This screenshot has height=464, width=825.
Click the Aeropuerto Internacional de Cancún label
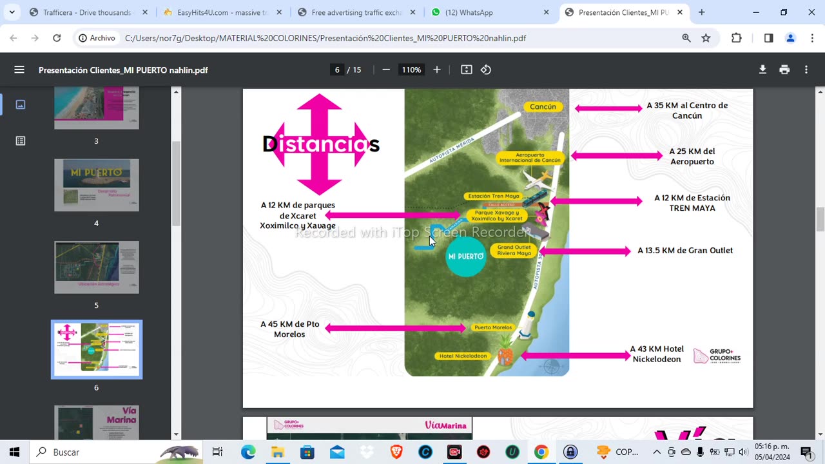coord(530,157)
